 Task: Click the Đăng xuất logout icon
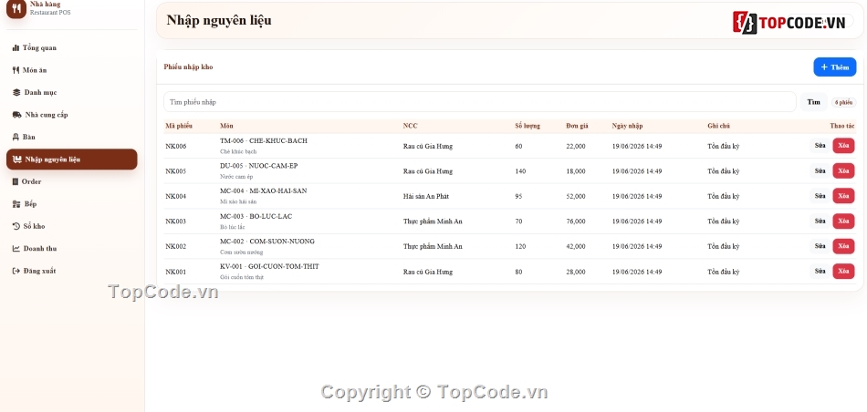pyautogui.click(x=16, y=271)
